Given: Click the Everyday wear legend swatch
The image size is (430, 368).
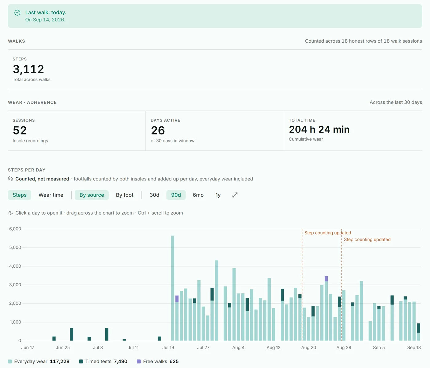Looking at the screenshot, I should (10, 362).
